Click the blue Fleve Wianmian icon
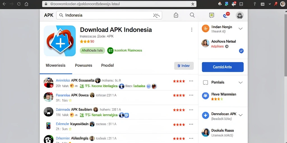Image resolution: width=287 pixels, height=143 pixels. (205, 96)
